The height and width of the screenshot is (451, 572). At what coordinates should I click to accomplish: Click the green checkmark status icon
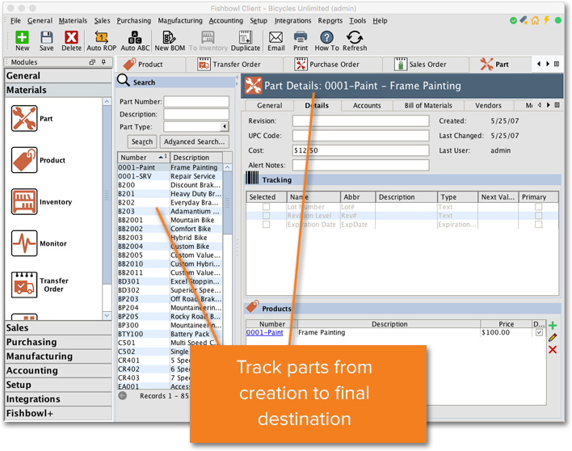(x=513, y=20)
